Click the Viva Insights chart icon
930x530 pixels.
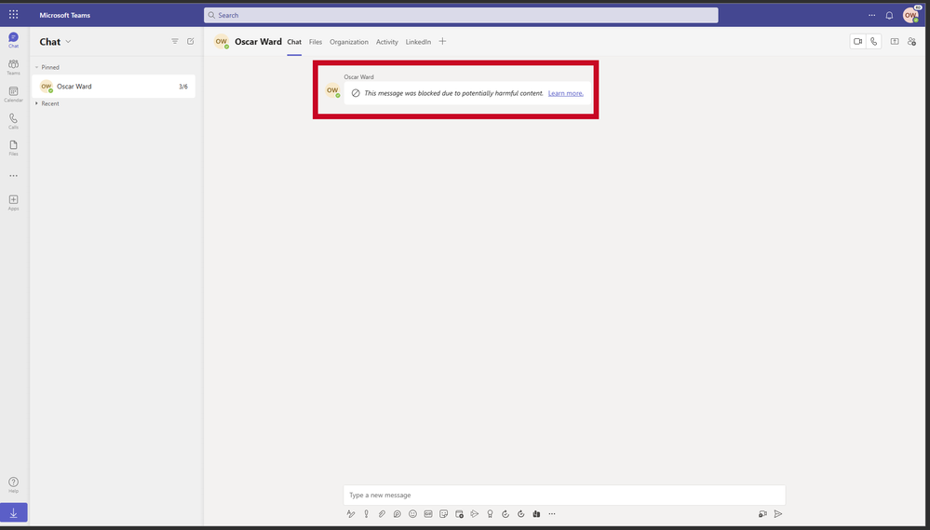click(536, 514)
